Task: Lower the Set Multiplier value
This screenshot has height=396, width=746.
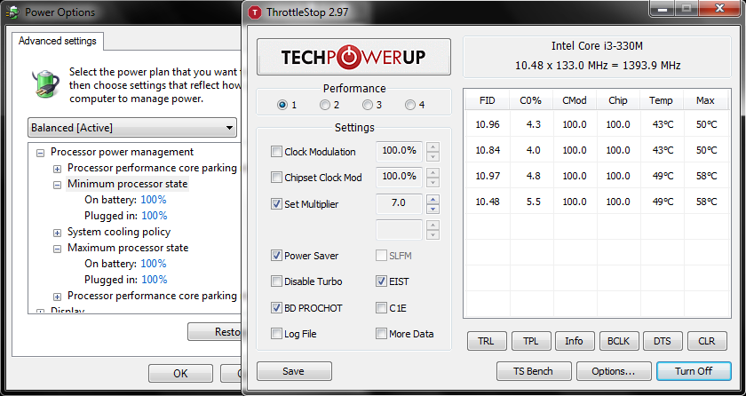Action: [x=433, y=209]
